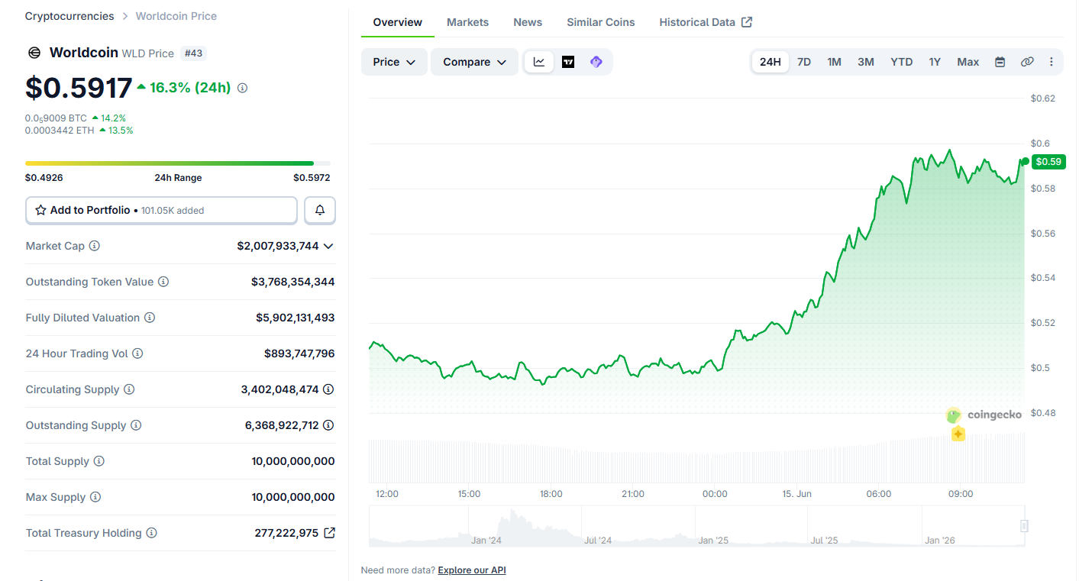This screenshot has height=581, width=1079.
Task: Follow the Explore our API link
Action: point(472,570)
